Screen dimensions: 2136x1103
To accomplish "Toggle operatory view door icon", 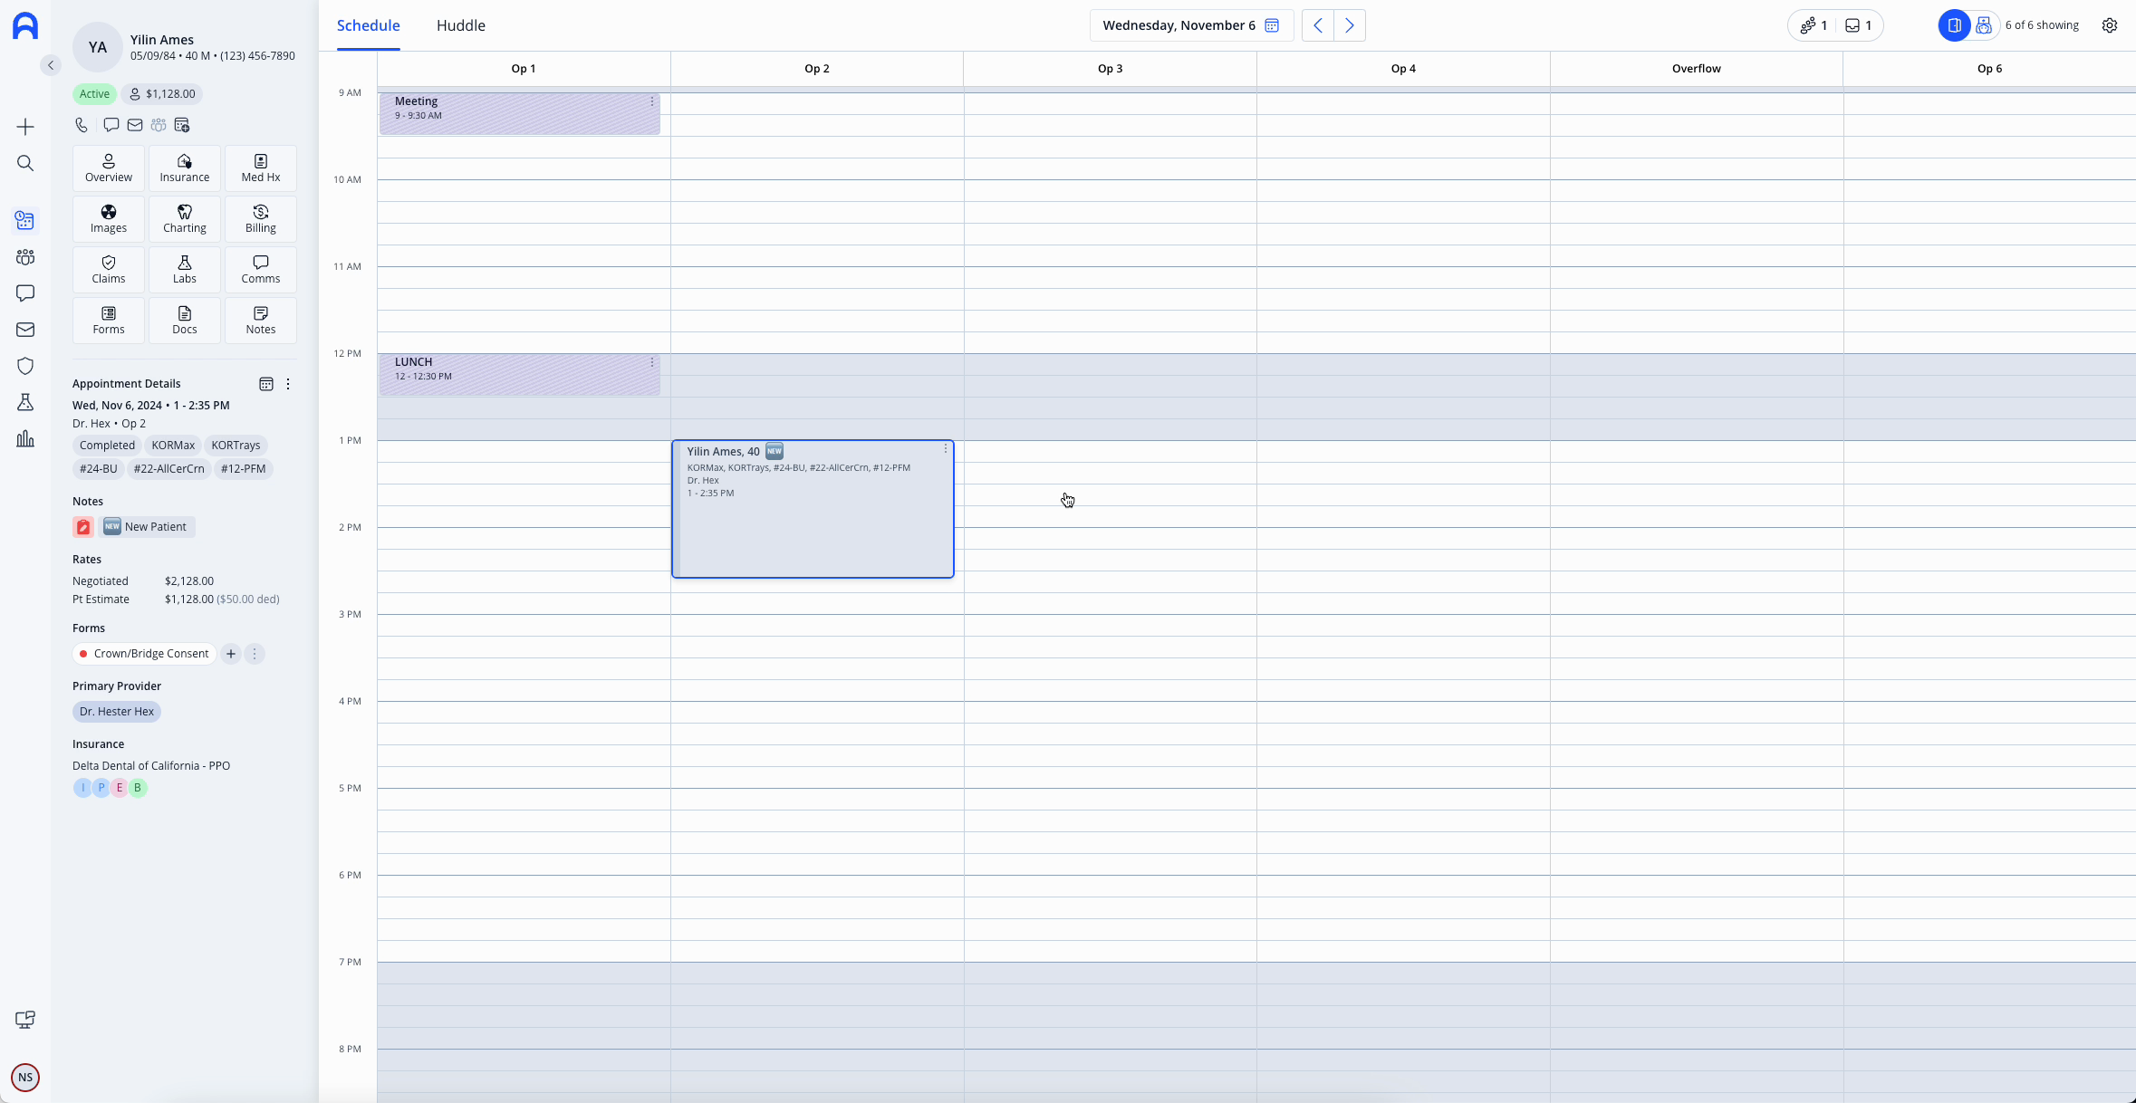I will [1955, 25].
